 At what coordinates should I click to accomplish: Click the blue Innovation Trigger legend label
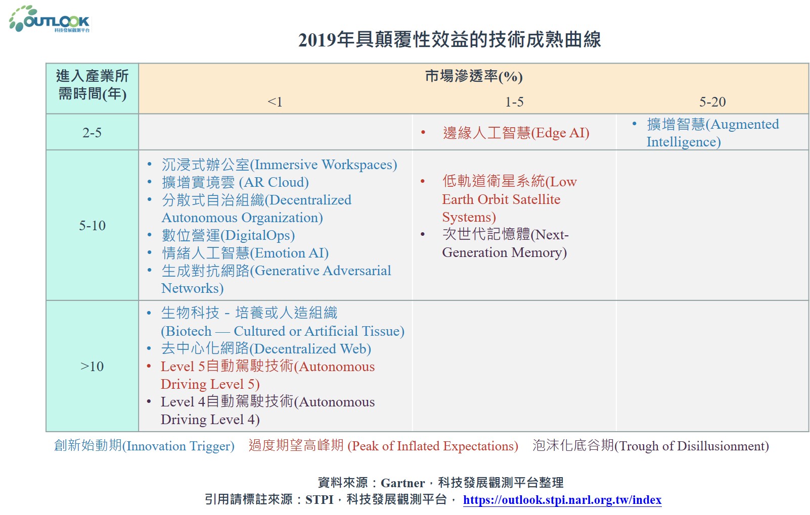click(x=144, y=446)
